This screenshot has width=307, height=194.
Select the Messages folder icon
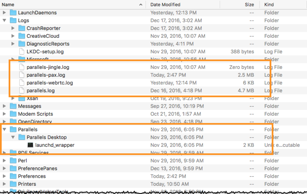(13, 106)
